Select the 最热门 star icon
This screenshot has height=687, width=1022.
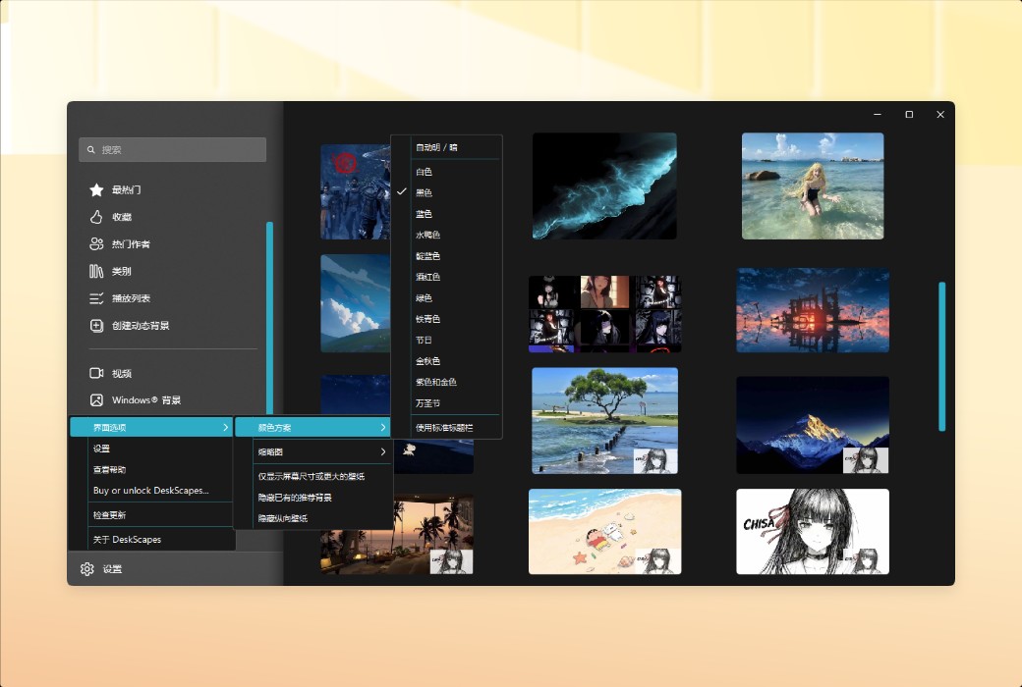[94, 189]
